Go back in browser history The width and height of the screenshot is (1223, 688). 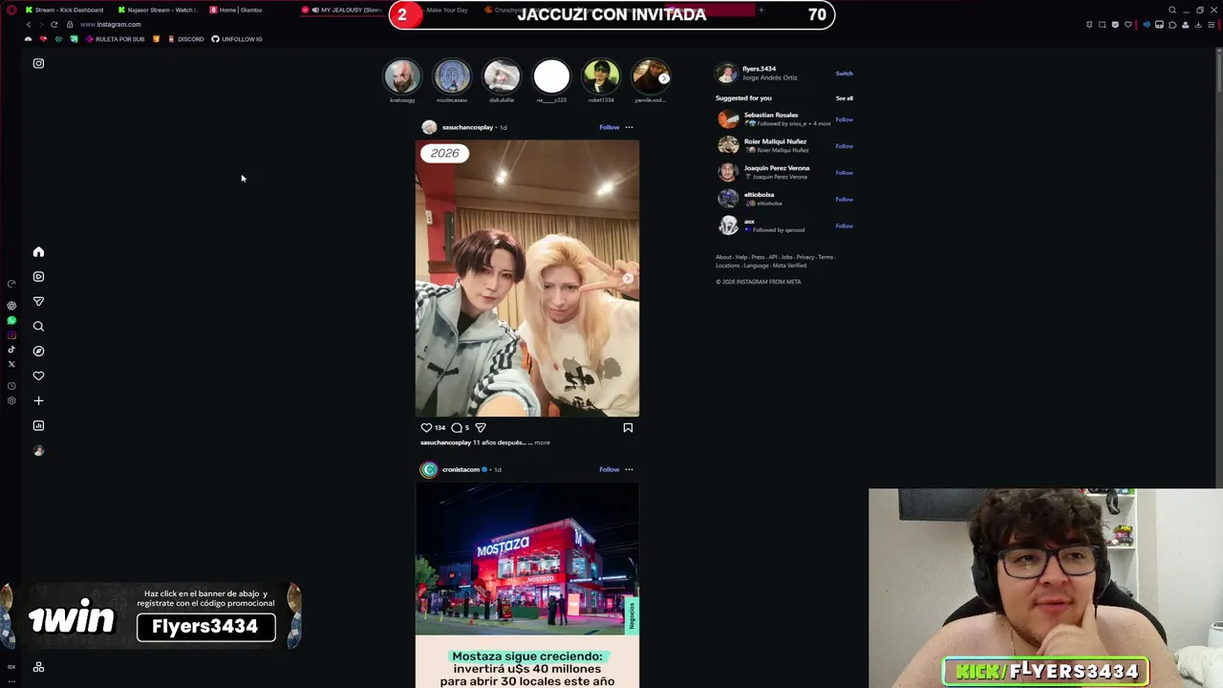click(28, 24)
